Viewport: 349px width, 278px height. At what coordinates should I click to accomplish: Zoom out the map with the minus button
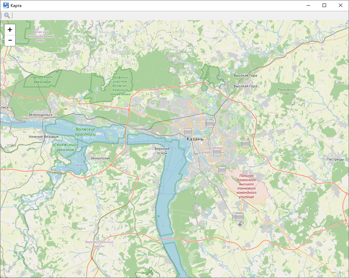10,40
